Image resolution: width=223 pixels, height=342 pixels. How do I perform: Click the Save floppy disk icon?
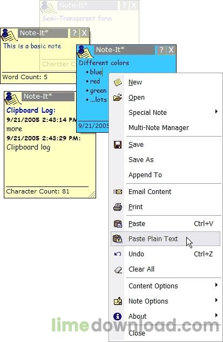pyautogui.click(x=118, y=144)
